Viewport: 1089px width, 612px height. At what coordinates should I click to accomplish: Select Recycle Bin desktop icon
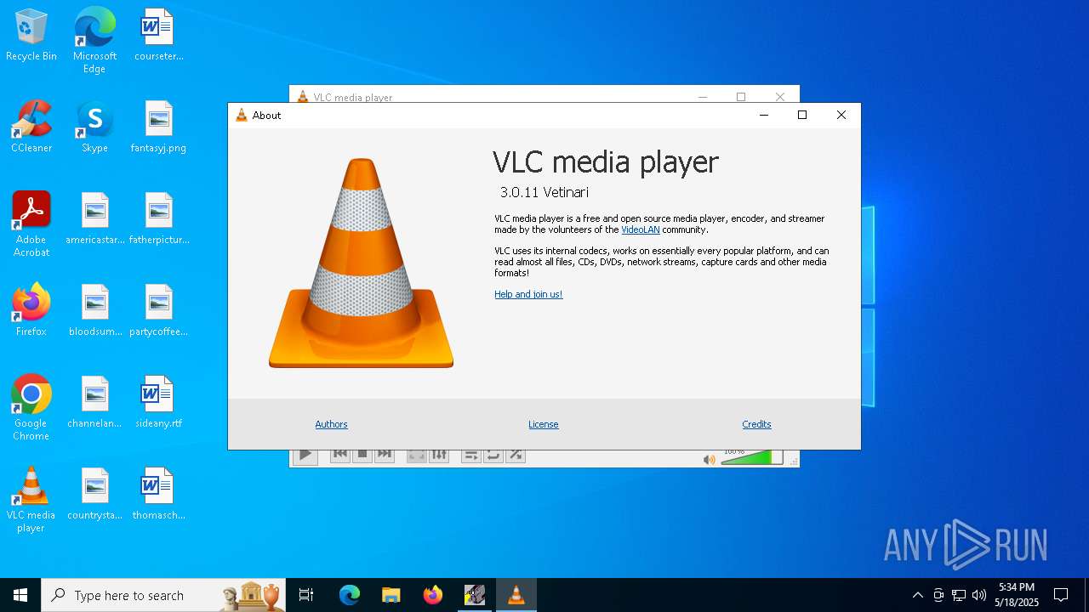tap(31, 36)
